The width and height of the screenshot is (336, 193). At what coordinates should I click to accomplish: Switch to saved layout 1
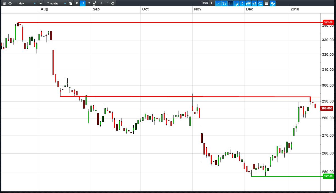[83, 3]
